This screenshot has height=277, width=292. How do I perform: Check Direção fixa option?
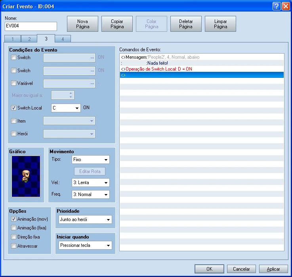tap(13, 237)
